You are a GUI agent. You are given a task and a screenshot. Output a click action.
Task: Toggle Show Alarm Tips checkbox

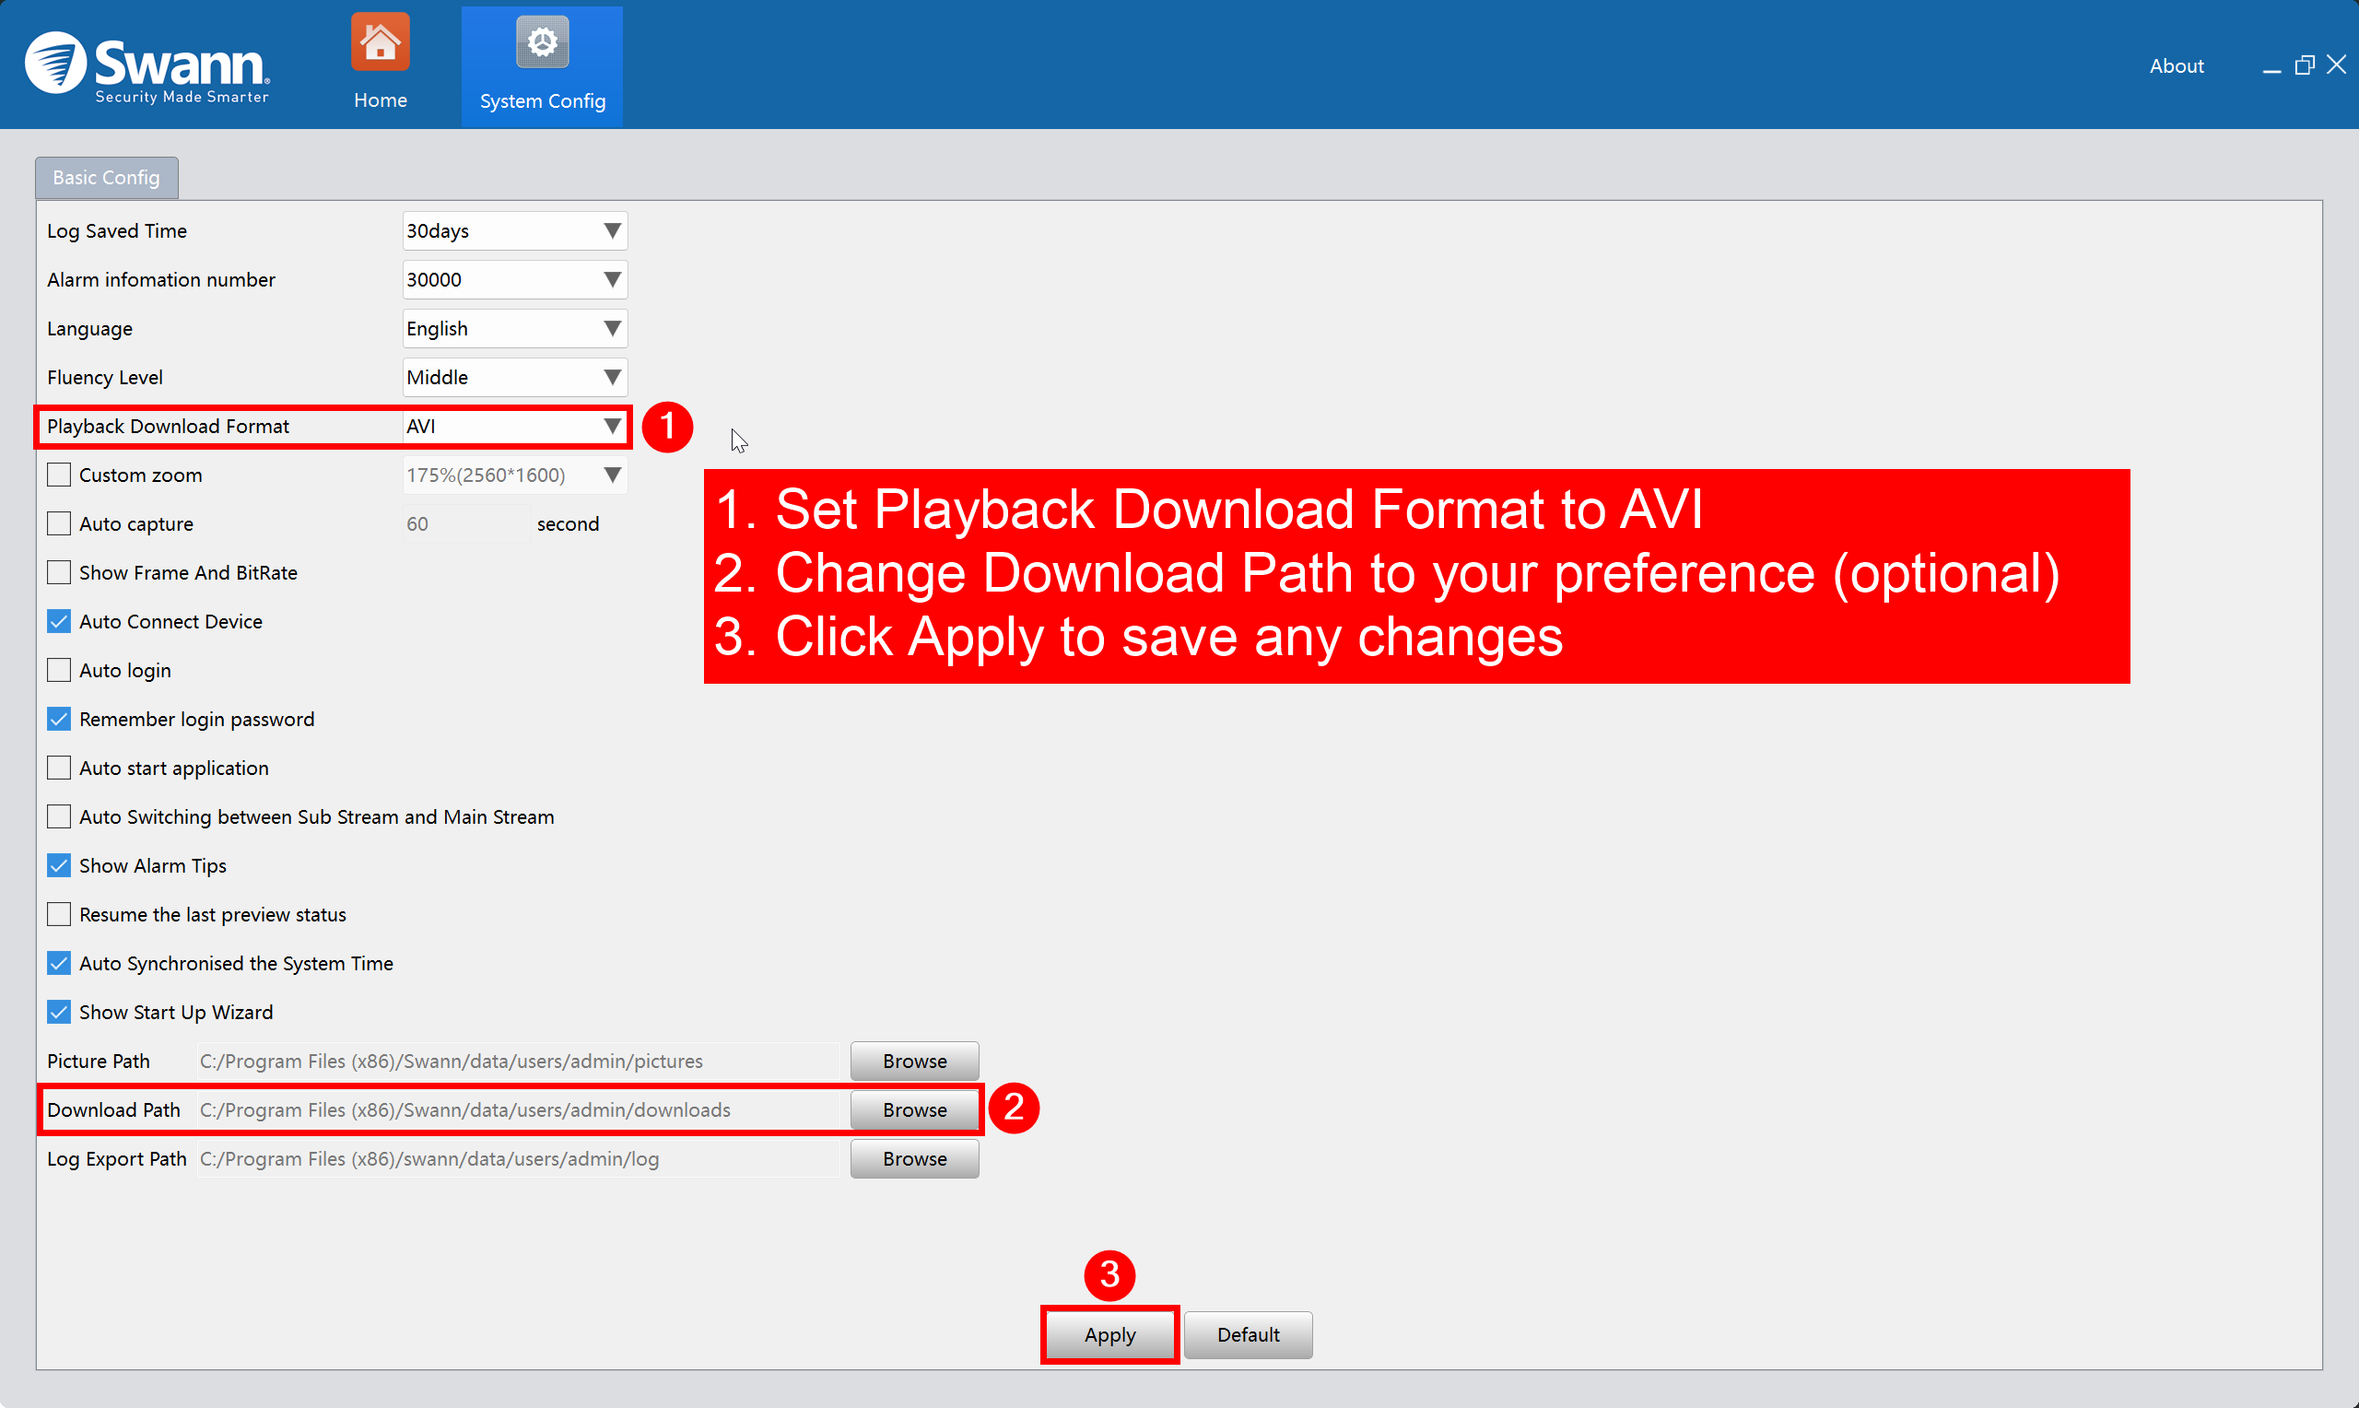[59, 865]
